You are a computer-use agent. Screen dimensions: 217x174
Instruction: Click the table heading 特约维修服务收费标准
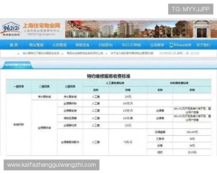(109, 76)
